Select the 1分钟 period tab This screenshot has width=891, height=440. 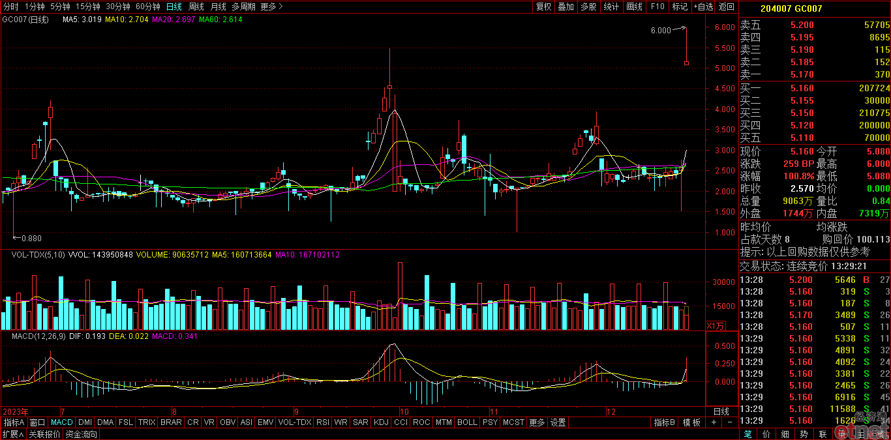tap(35, 7)
